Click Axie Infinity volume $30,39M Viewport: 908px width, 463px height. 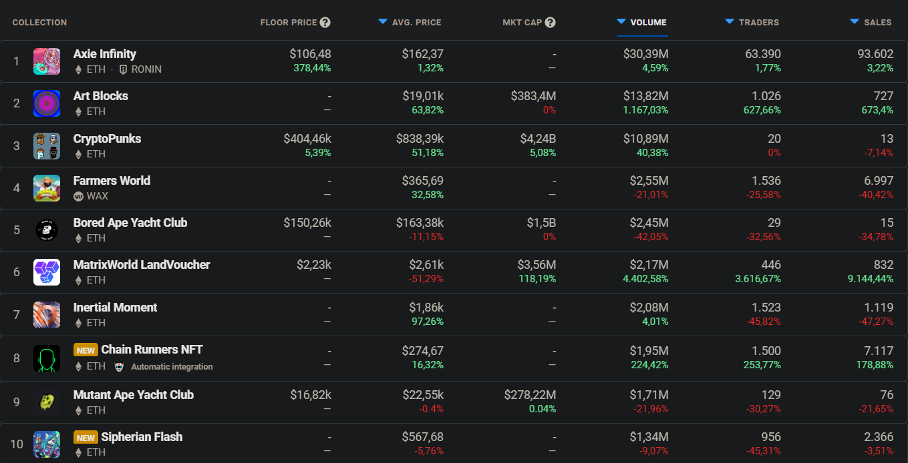point(645,54)
